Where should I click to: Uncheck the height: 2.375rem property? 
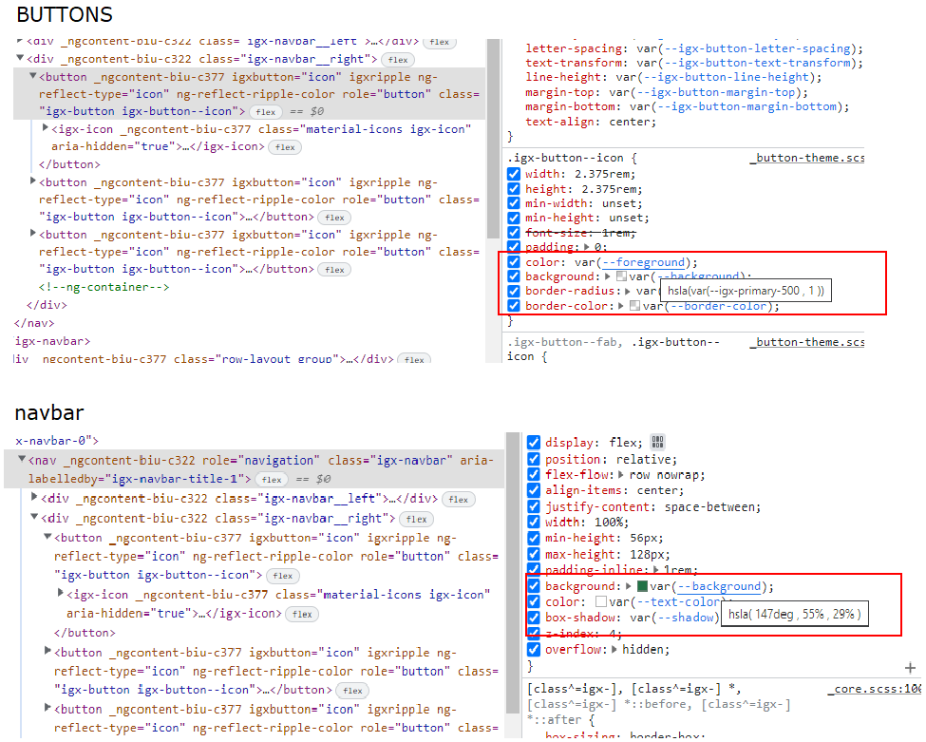[x=513, y=188]
